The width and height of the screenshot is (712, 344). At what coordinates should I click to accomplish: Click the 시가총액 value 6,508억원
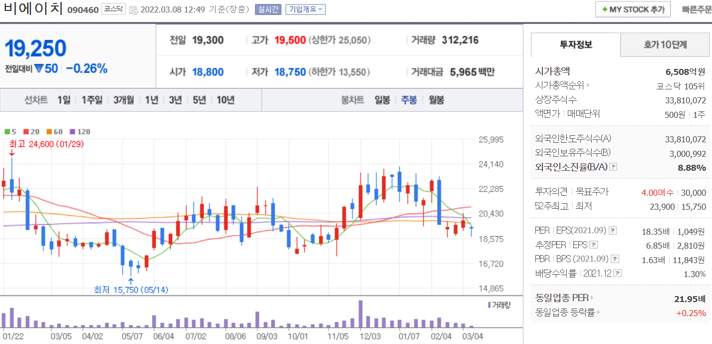click(686, 71)
